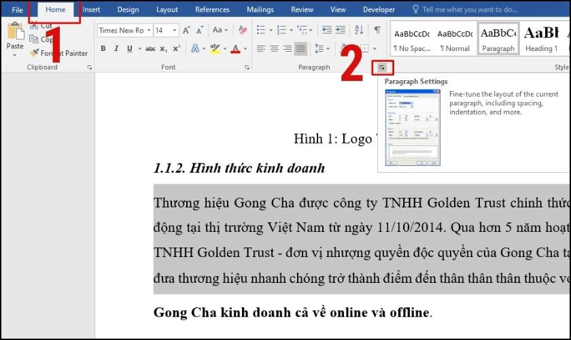
Task: Apply the Paragraph style
Action: click(498, 39)
